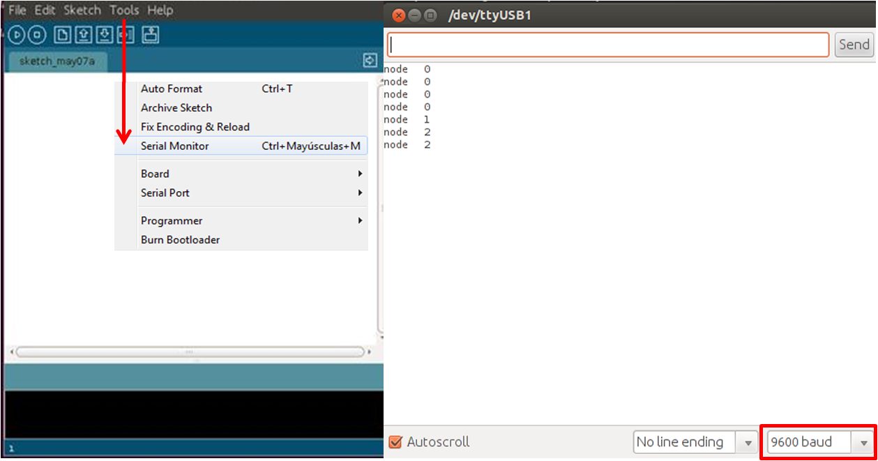Screen dimensions: 878x461
Task: Minimize the /dev/ttyUSB1 serial monitor window
Action: tap(415, 15)
